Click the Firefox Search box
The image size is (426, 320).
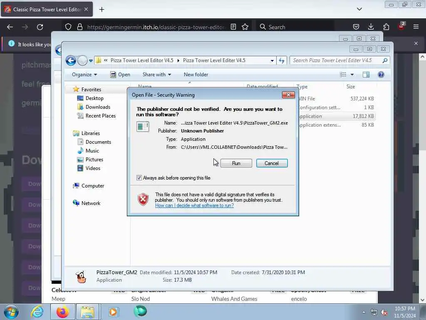click(x=295, y=27)
